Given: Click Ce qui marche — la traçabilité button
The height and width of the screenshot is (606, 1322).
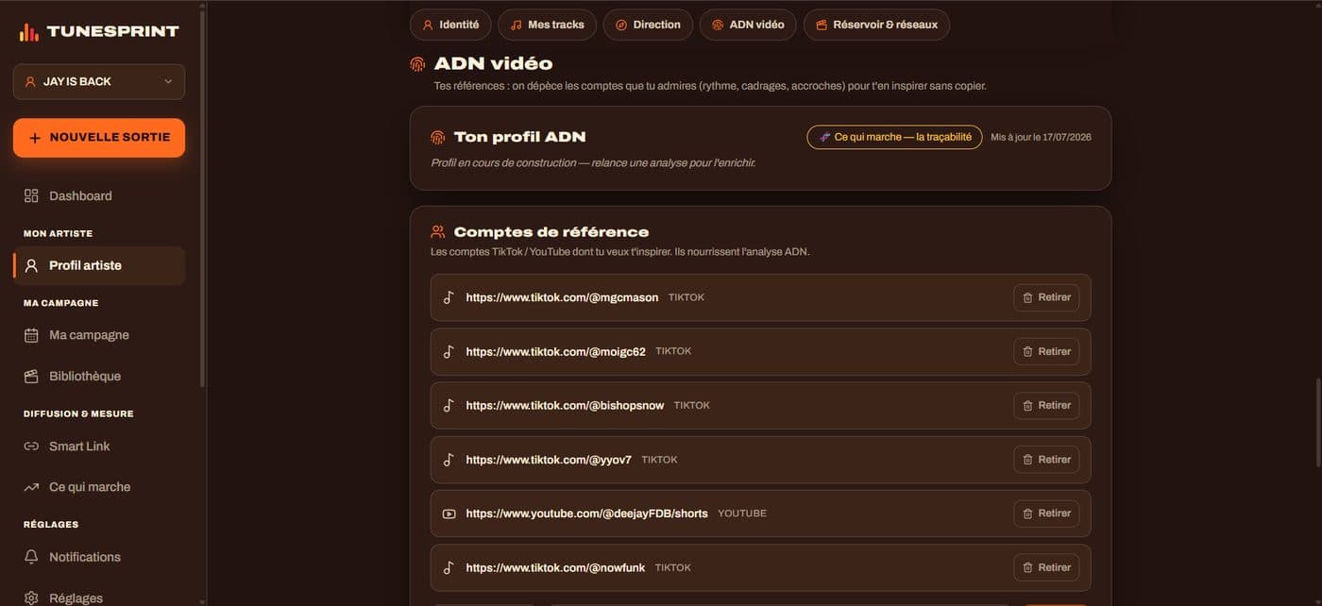Looking at the screenshot, I should (894, 137).
